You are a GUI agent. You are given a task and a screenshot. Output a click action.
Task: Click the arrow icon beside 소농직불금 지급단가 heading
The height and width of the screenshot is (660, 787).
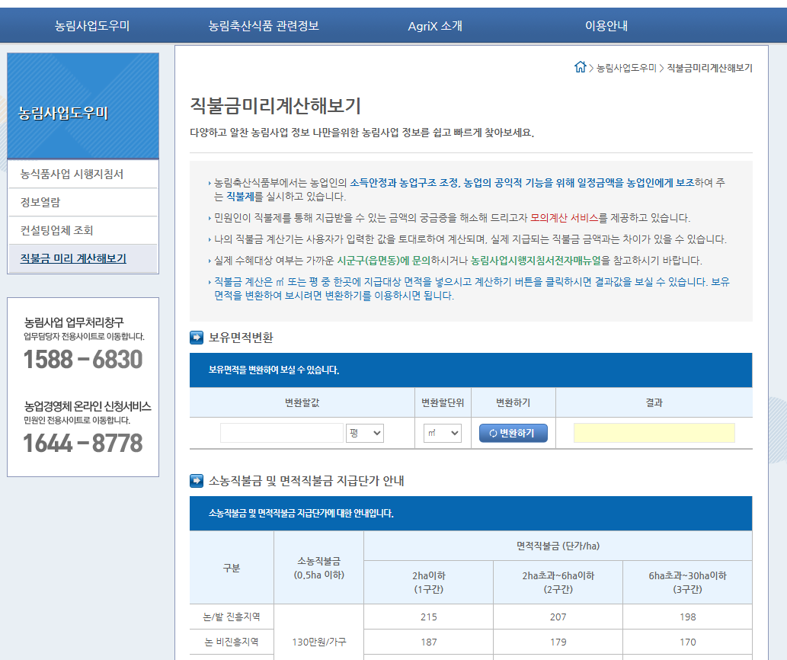195,479
